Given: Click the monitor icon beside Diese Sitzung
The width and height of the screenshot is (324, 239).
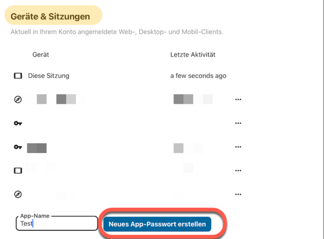Looking at the screenshot, I should (x=18, y=76).
